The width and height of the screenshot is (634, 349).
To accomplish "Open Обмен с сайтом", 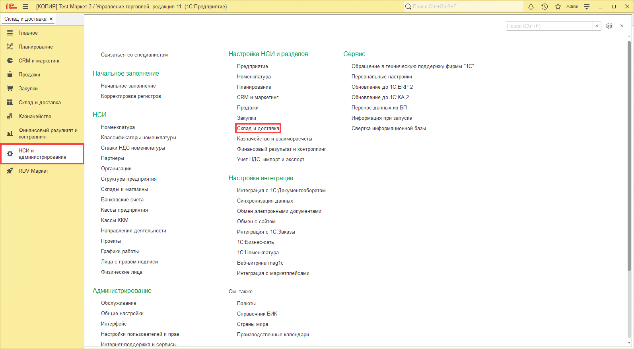I will click(256, 221).
